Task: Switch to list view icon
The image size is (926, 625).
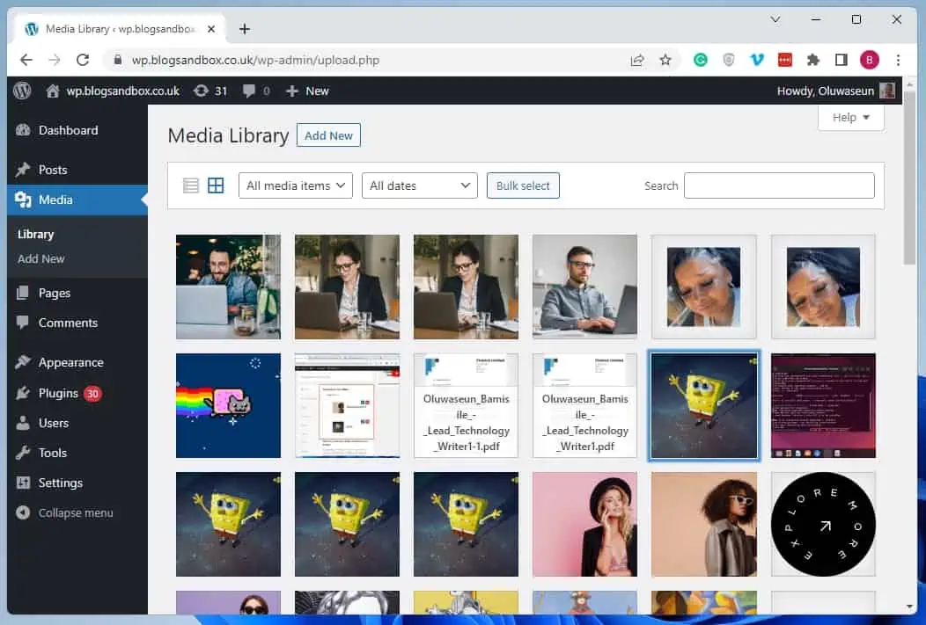Action: pyautogui.click(x=191, y=185)
